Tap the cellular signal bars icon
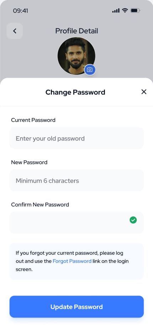Viewport: 153px width, 330px height. click(116, 11)
